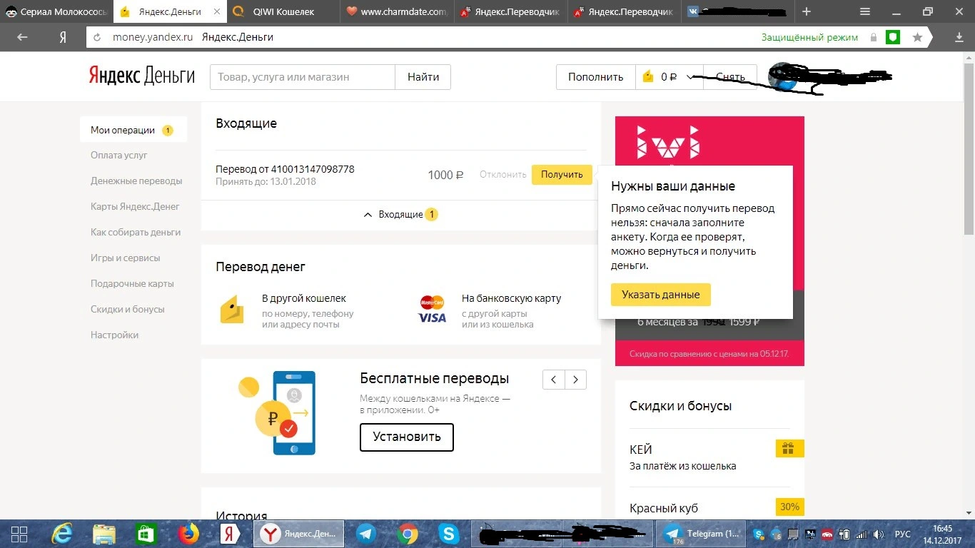
Task: Click the gift badge beside КЕЙ
Action: [x=789, y=449]
